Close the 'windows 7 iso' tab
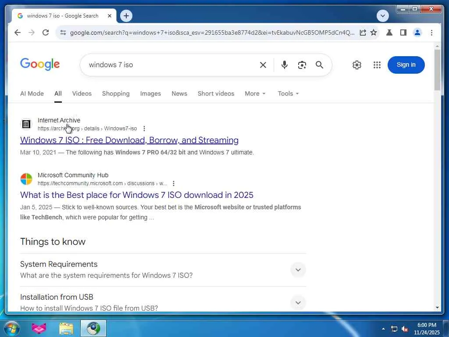 (109, 16)
